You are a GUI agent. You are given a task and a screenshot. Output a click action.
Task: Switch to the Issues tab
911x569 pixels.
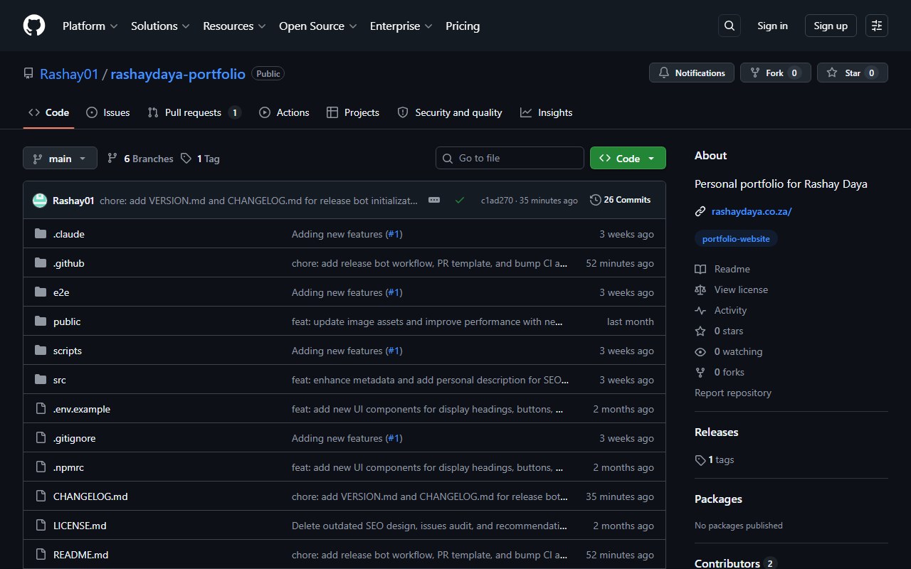(108, 112)
